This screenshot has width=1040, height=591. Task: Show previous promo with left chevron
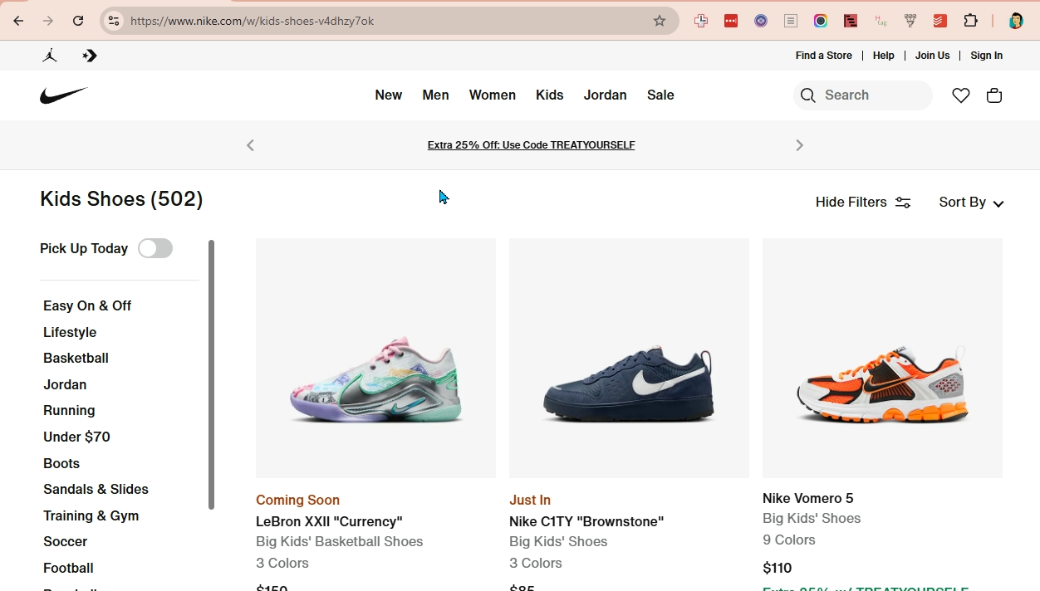(250, 145)
